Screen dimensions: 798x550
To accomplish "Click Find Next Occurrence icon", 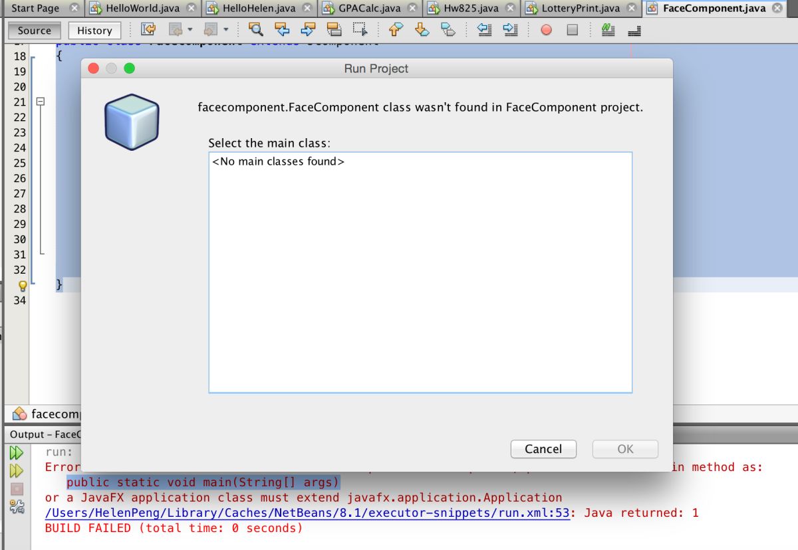I will coord(307,30).
